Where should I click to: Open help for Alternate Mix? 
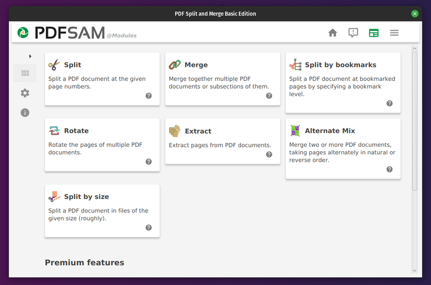point(390,169)
